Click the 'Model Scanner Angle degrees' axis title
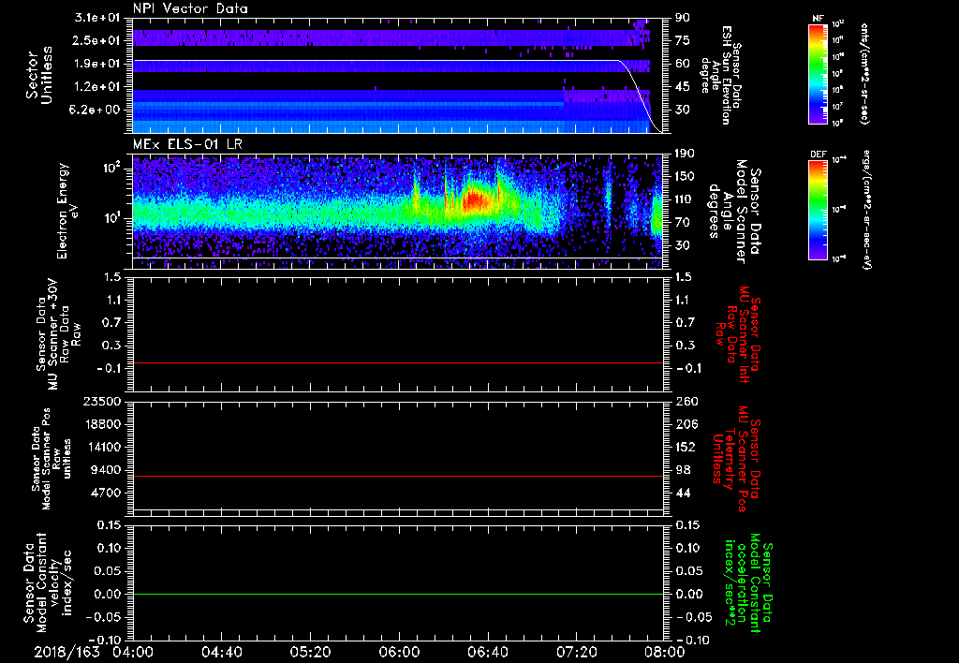 pyautogui.click(x=734, y=212)
